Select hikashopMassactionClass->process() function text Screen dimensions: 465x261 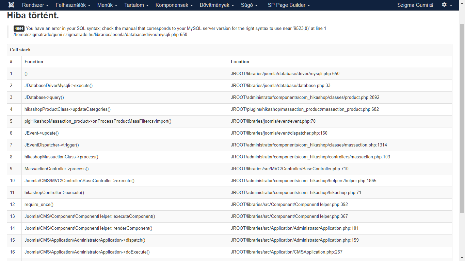pyautogui.click(x=62, y=157)
